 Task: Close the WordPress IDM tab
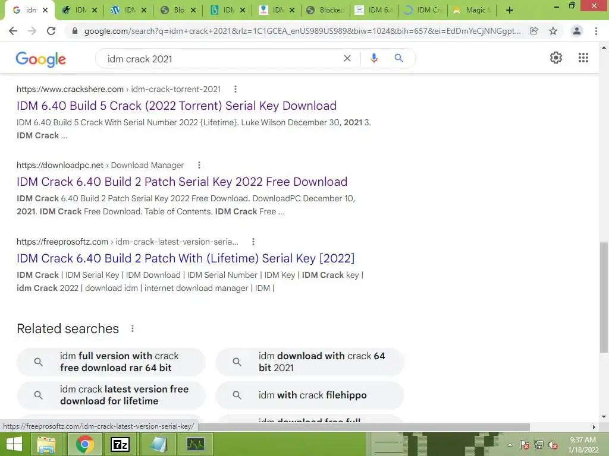pyautogui.click(x=144, y=10)
